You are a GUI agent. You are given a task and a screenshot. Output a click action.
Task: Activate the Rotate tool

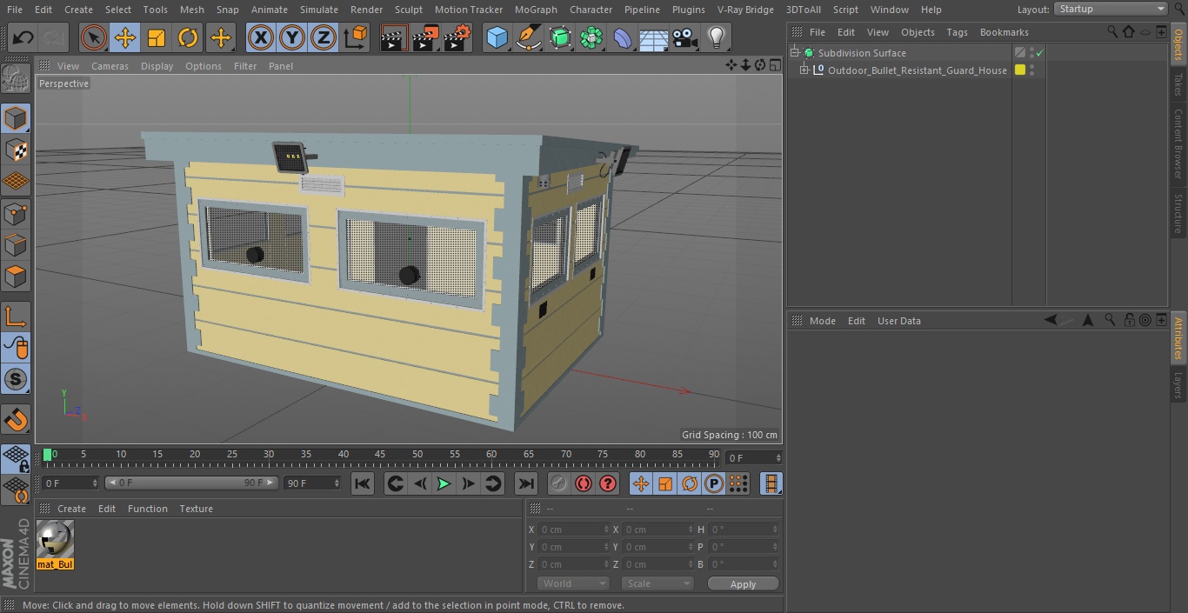[188, 37]
